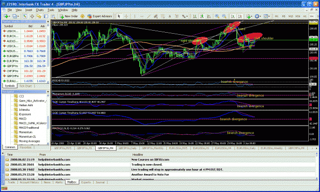Select the Cursor arrow tool
Screen dimensions: 320x192
point(119,16)
